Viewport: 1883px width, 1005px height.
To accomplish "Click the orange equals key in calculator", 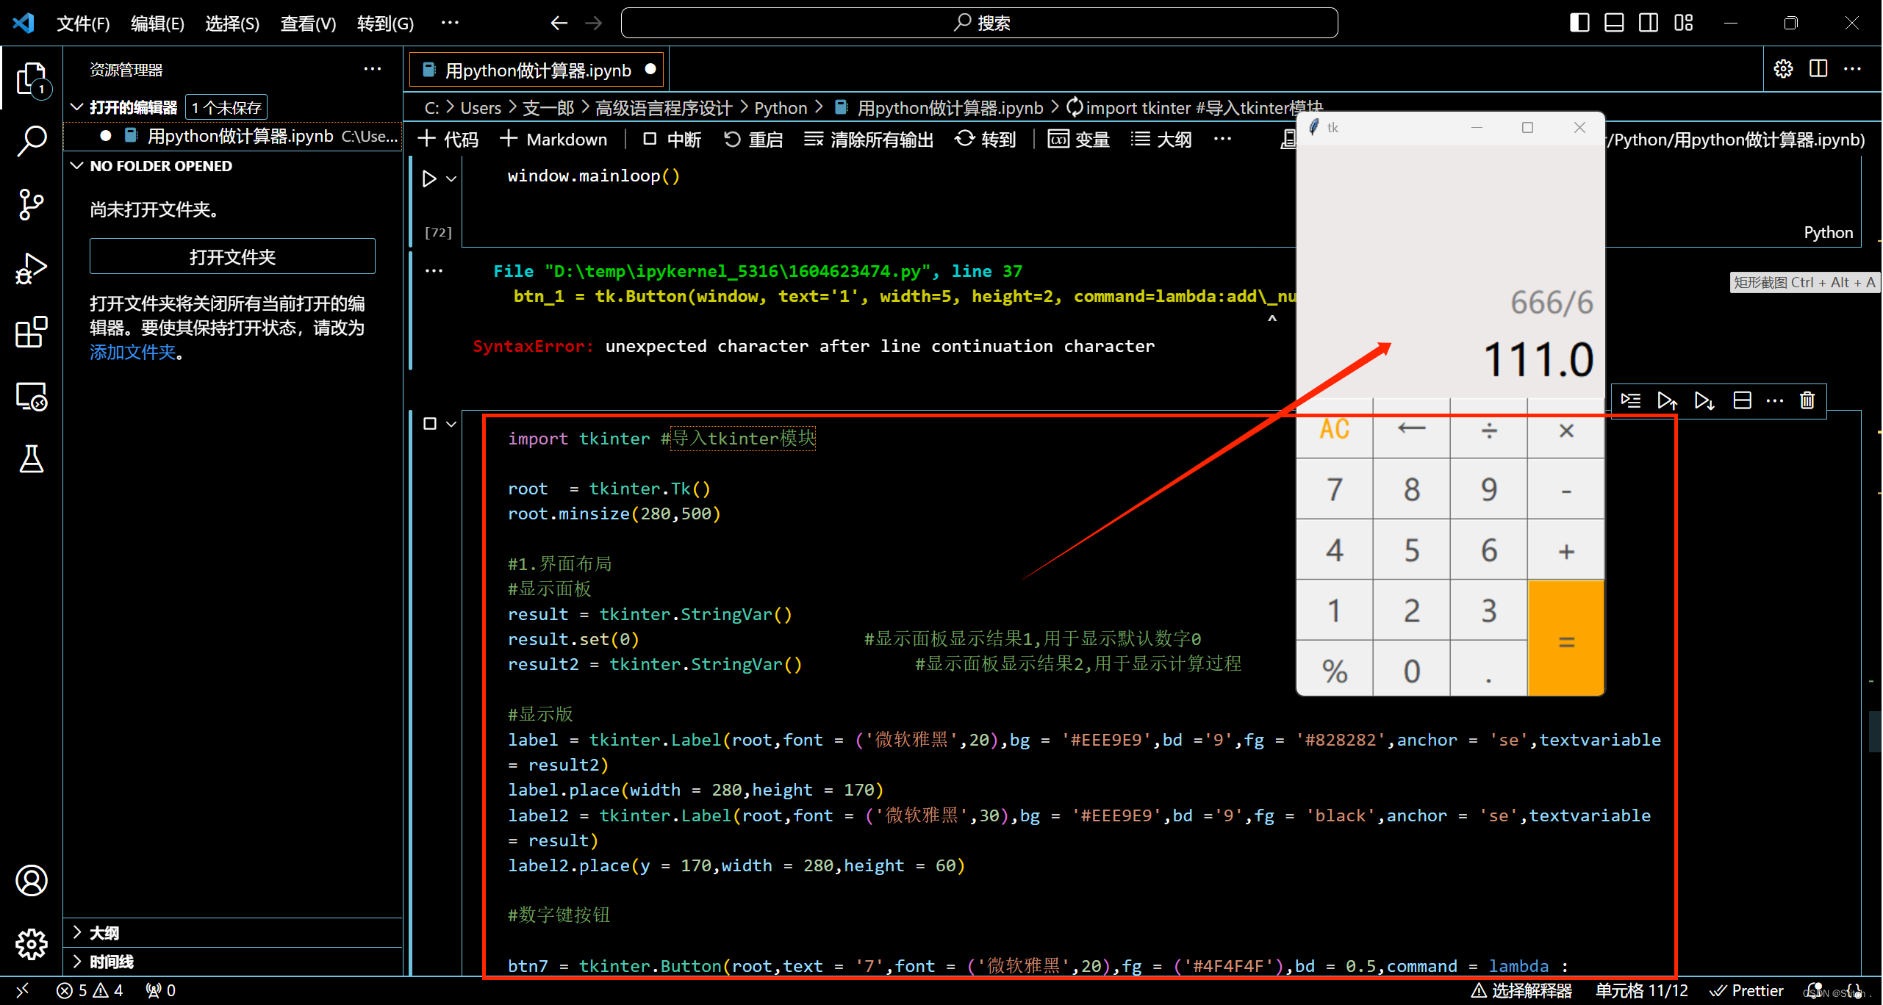I will (x=1566, y=638).
